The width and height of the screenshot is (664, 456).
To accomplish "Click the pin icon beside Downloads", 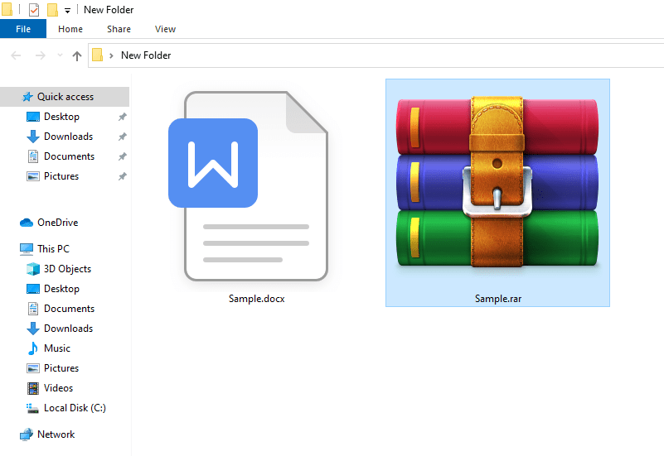I will click(x=122, y=137).
